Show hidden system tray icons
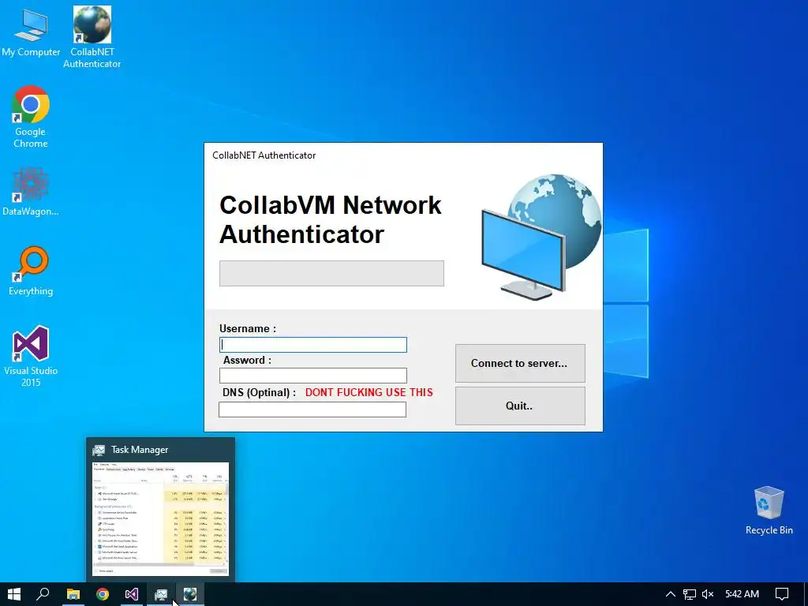The height and width of the screenshot is (606, 808). click(670, 594)
